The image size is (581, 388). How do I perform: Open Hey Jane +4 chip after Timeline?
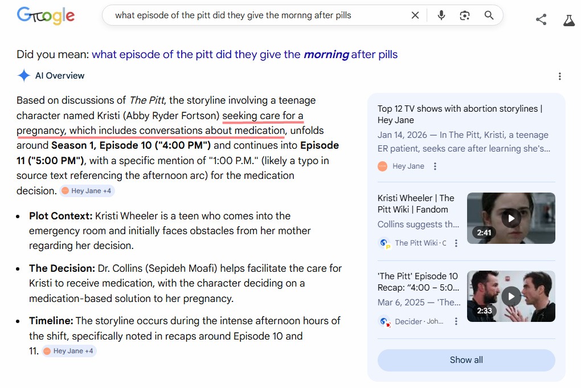[x=69, y=351]
